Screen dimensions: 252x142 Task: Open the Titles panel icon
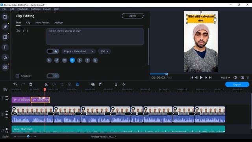pyautogui.click(x=5, y=47)
